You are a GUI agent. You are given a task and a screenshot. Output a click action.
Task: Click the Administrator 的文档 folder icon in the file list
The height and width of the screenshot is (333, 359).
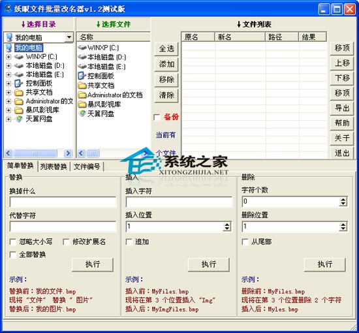click(82, 95)
